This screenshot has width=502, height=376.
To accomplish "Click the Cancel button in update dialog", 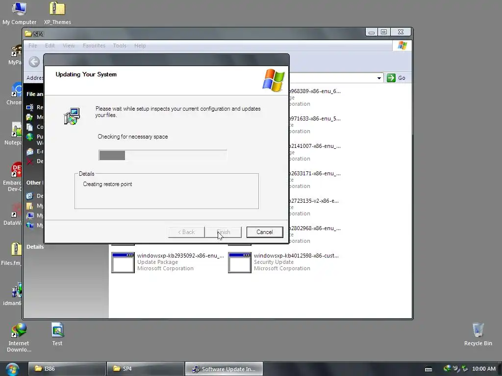I will (264, 232).
